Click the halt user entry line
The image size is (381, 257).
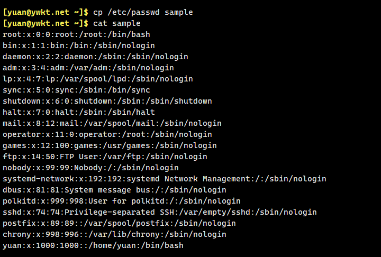pyautogui.click(x=78, y=112)
